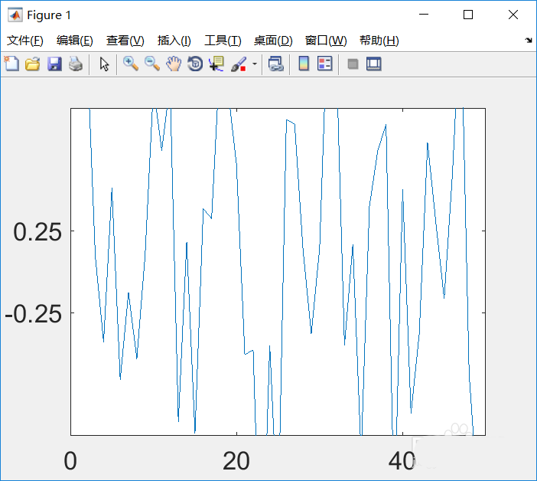The image size is (537, 481).
Task: Print the figure using the printer icon
Action: tap(75, 64)
